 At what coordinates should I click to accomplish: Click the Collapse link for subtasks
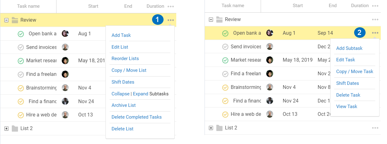pyautogui.click(x=120, y=94)
